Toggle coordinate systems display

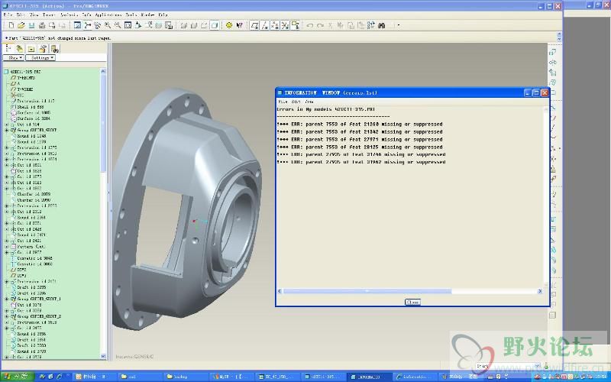285,25
